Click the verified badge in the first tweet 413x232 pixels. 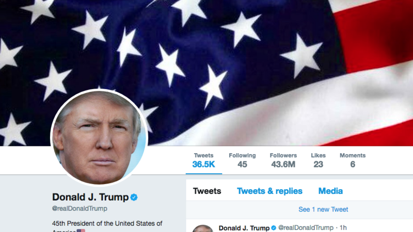pyautogui.click(x=274, y=228)
